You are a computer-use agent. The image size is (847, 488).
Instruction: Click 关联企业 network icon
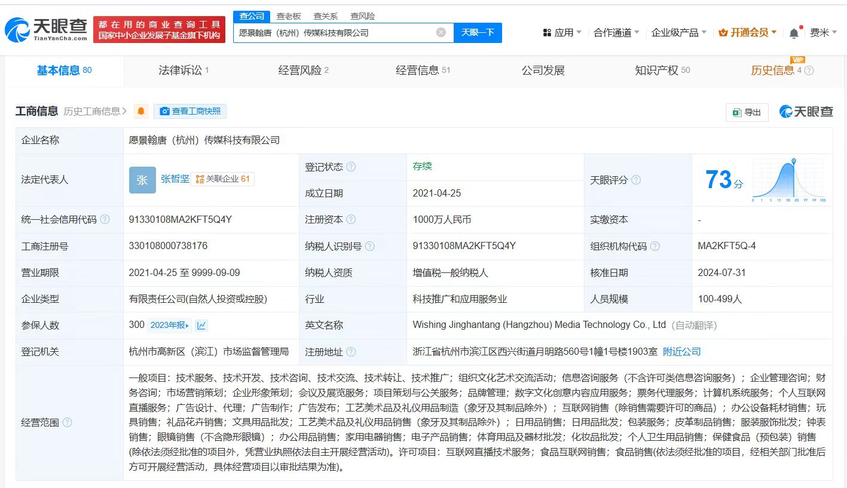point(200,179)
